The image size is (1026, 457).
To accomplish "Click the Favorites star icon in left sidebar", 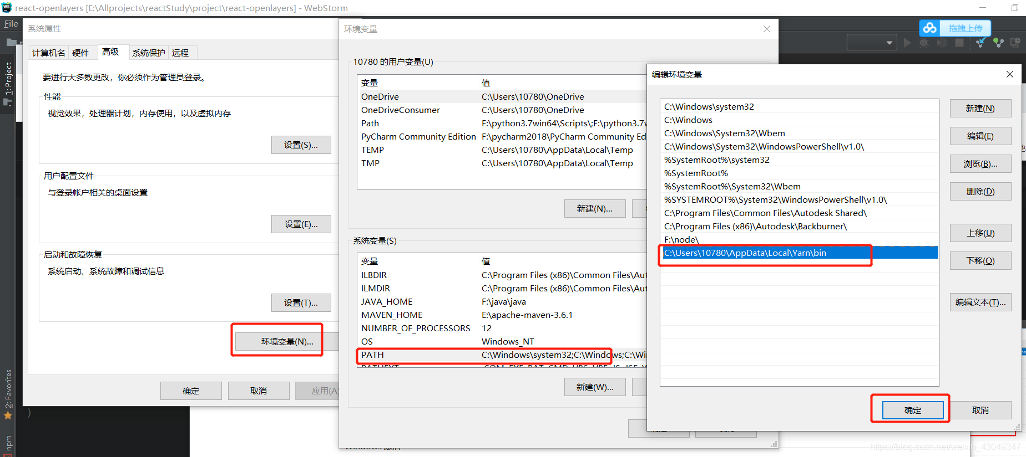I will pos(8,415).
